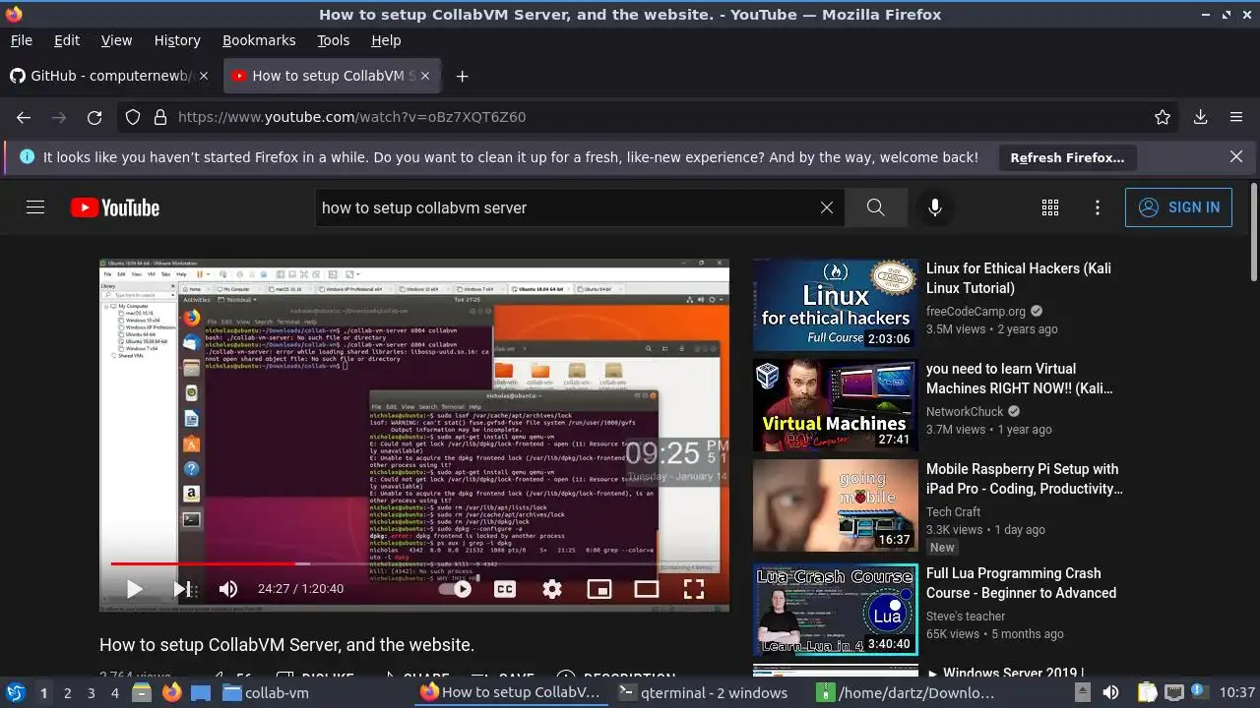Open the Lua Crash Course thumbnail
Viewport: 1260px width, 708px height.
click(x=835, y=610)
